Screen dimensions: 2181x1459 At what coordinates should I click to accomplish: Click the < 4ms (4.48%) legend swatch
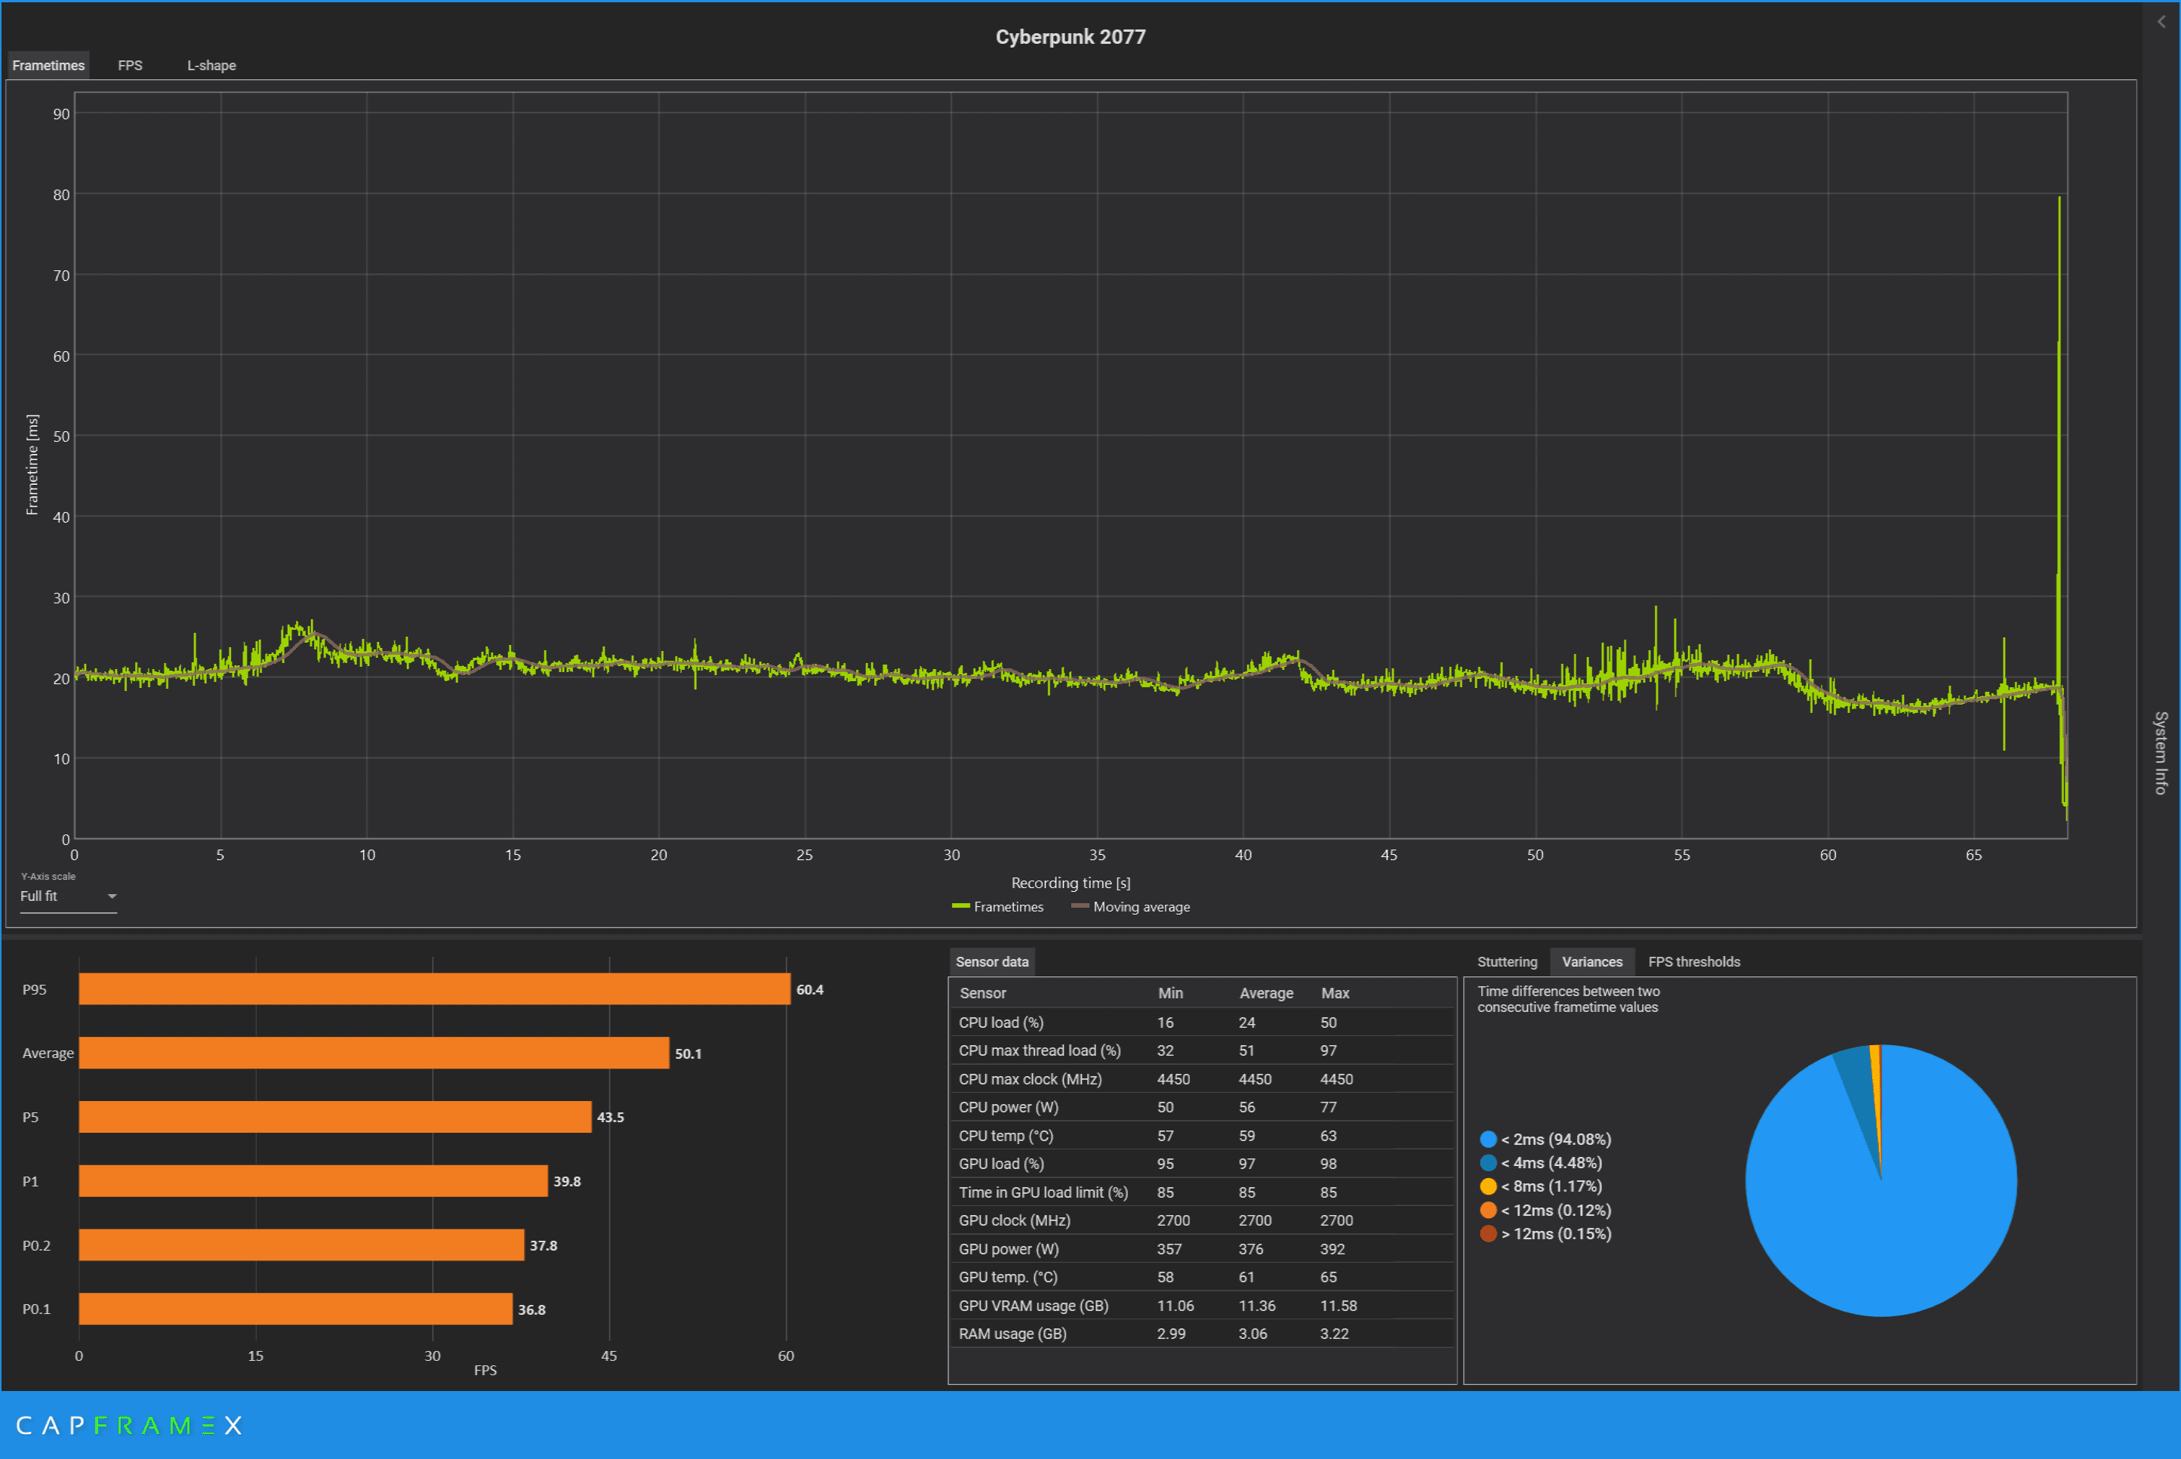click(1488, 1162)
